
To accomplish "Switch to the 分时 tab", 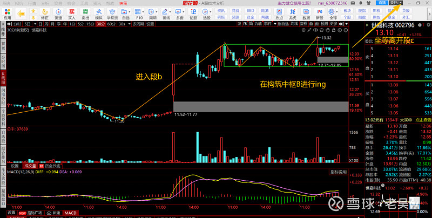I will (x=17, y=24).
